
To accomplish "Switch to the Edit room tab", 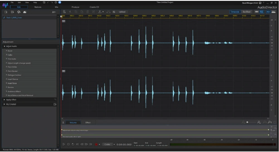I will [x=19, y=7].
